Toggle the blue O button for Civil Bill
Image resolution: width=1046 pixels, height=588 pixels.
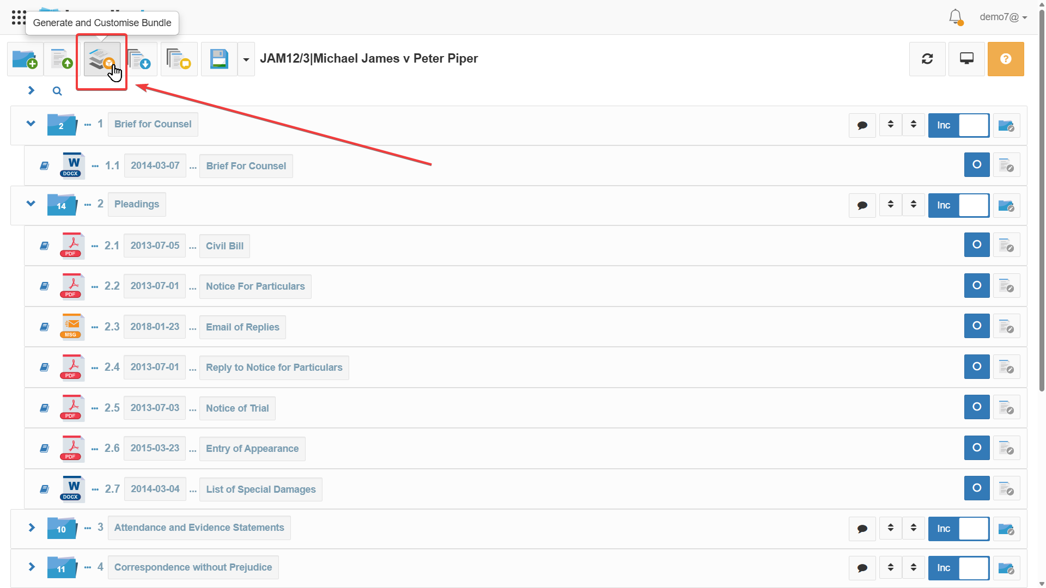tap(977, 245)
